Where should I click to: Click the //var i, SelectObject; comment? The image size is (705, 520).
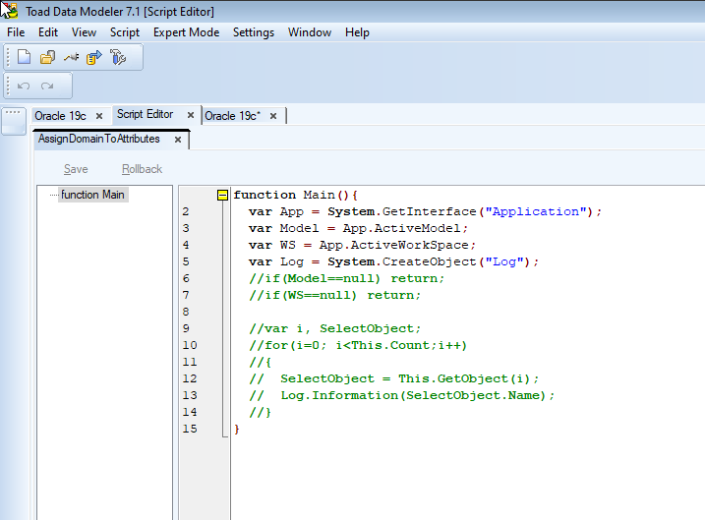(335, 328)
